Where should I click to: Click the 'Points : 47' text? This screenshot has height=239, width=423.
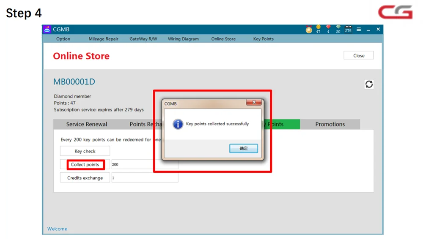tap(65, 103)
